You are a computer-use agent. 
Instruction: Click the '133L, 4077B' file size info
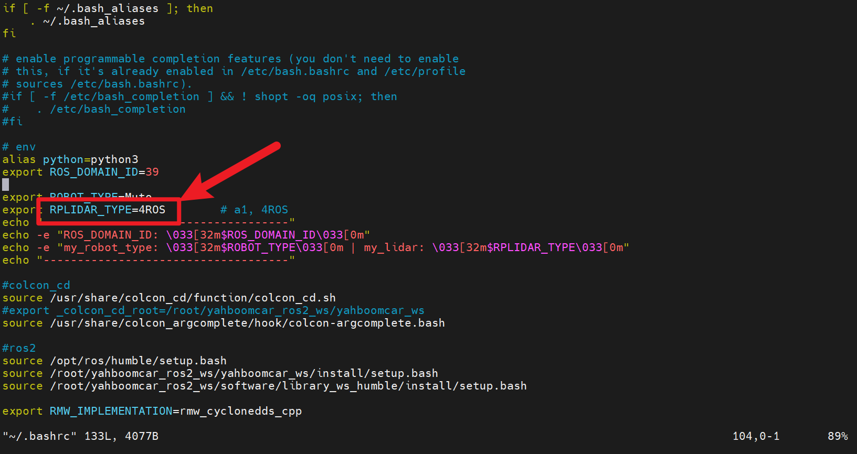click(121, 436)
